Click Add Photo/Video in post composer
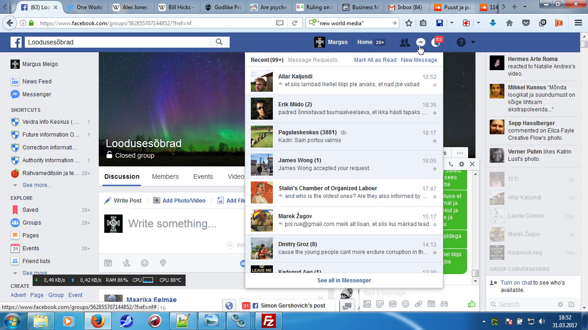 (x=179, y=200)
